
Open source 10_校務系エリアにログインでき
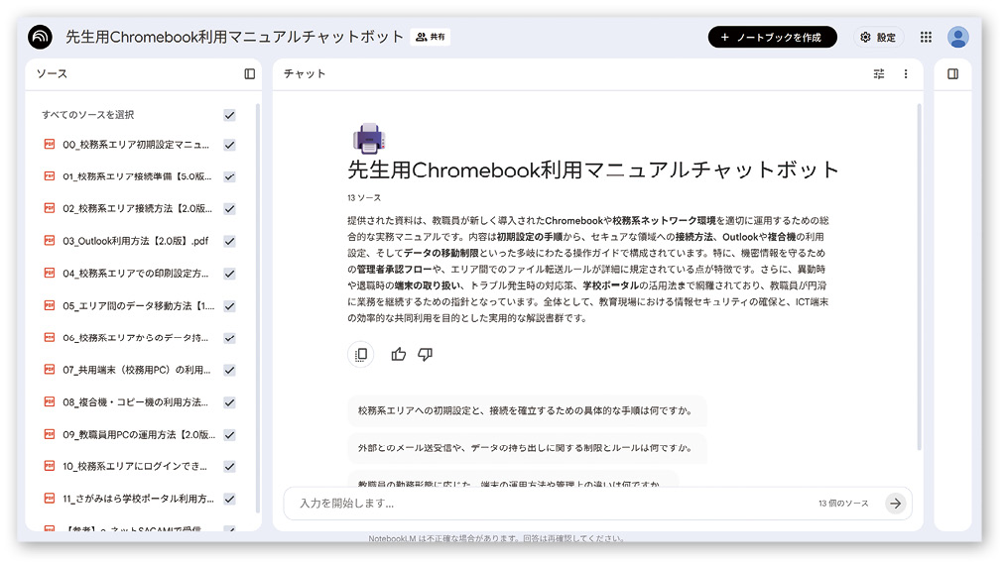tap(135, 467)
